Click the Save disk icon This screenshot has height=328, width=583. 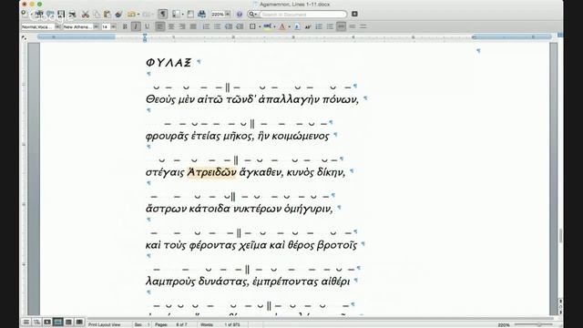[x=61, y=15]
